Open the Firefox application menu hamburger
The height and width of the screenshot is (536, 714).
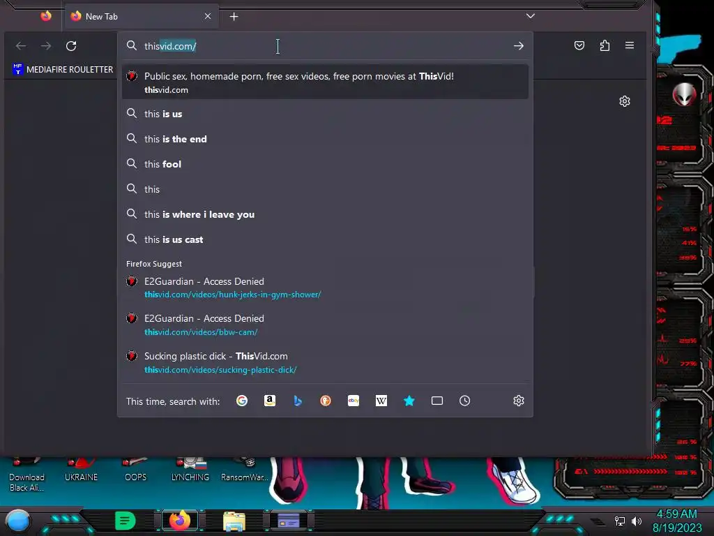click(x=630, y=45)
